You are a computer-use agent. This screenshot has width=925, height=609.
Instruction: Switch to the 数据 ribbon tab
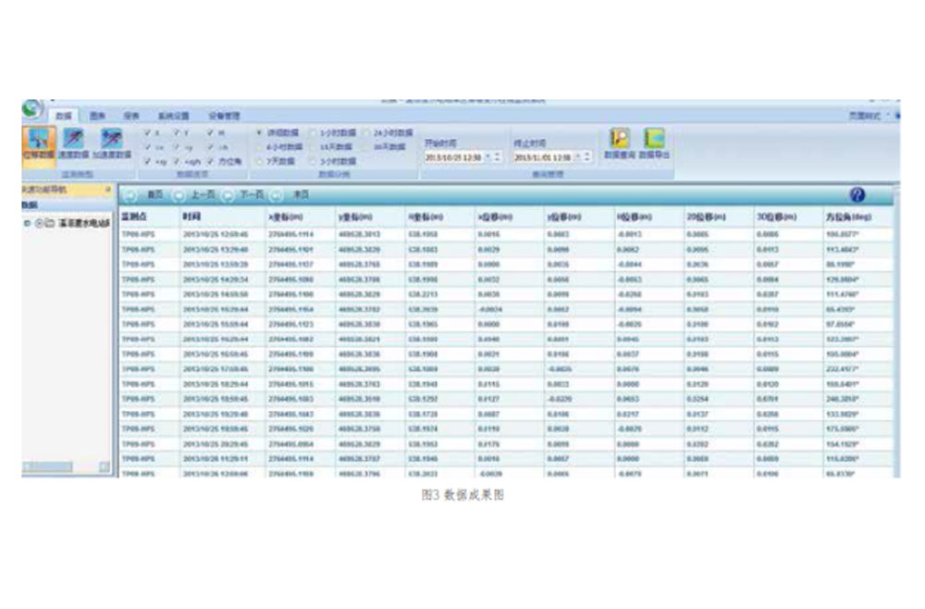(64, 116)
